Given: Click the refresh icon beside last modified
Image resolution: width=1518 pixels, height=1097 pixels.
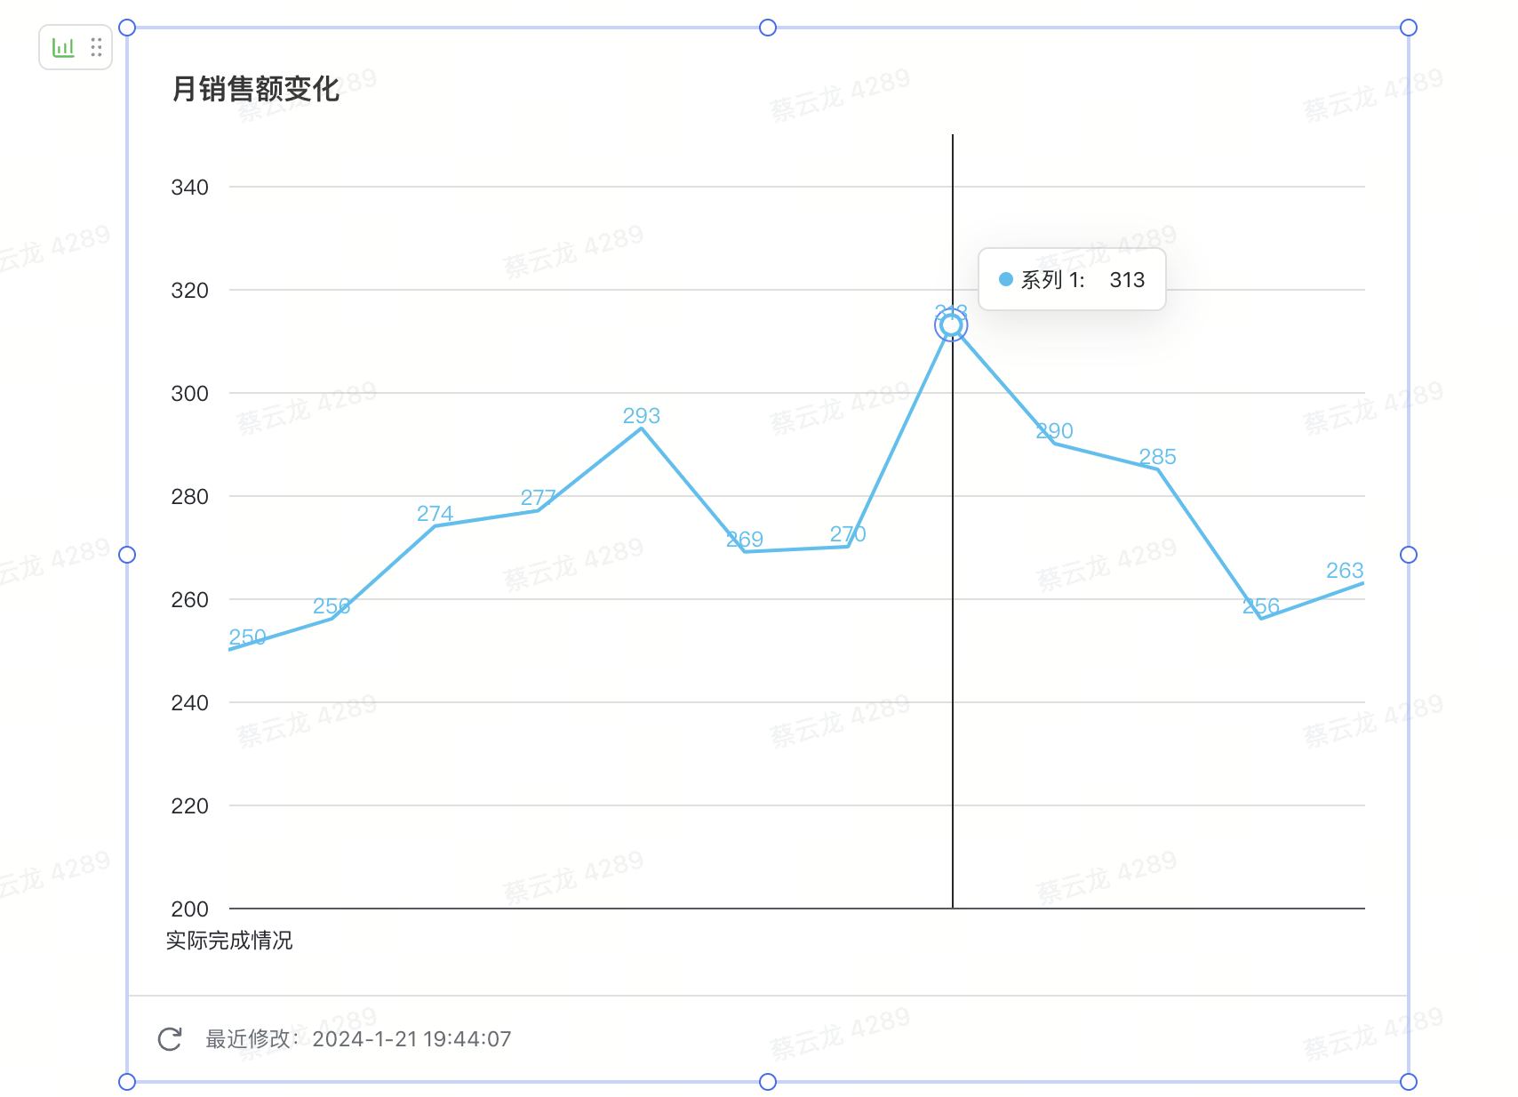Looking at the screenshot, I should pyautogui.click(x=170, y=1038).
